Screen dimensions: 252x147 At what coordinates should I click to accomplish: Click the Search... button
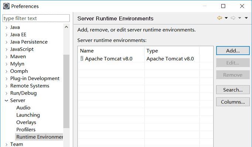(x=233, y=90)
